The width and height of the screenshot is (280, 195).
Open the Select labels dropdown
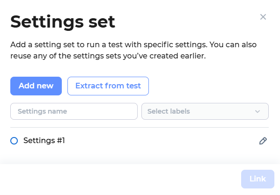(x=205, y=111)
